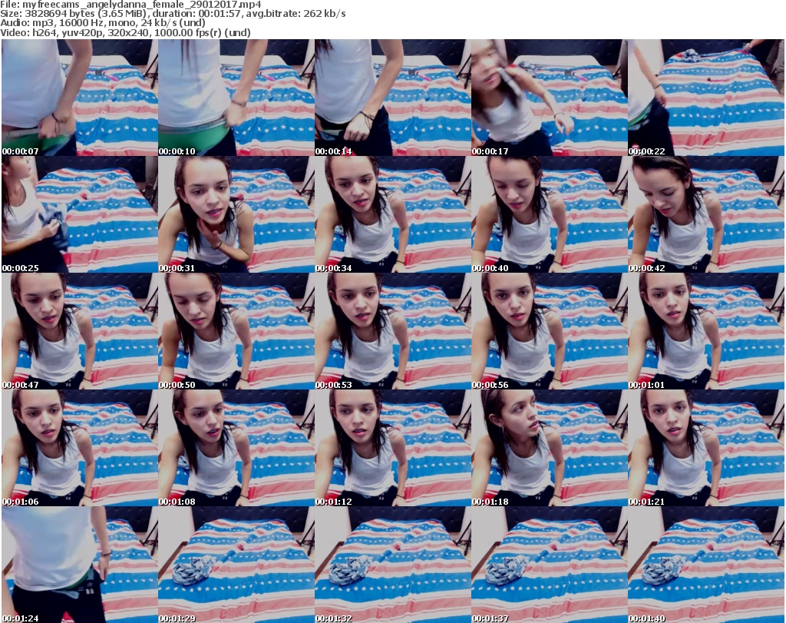Select the 00:00:22 thumbnail
Image resolution: width=786 pixels, height=623 pixels.
point(705,98)
